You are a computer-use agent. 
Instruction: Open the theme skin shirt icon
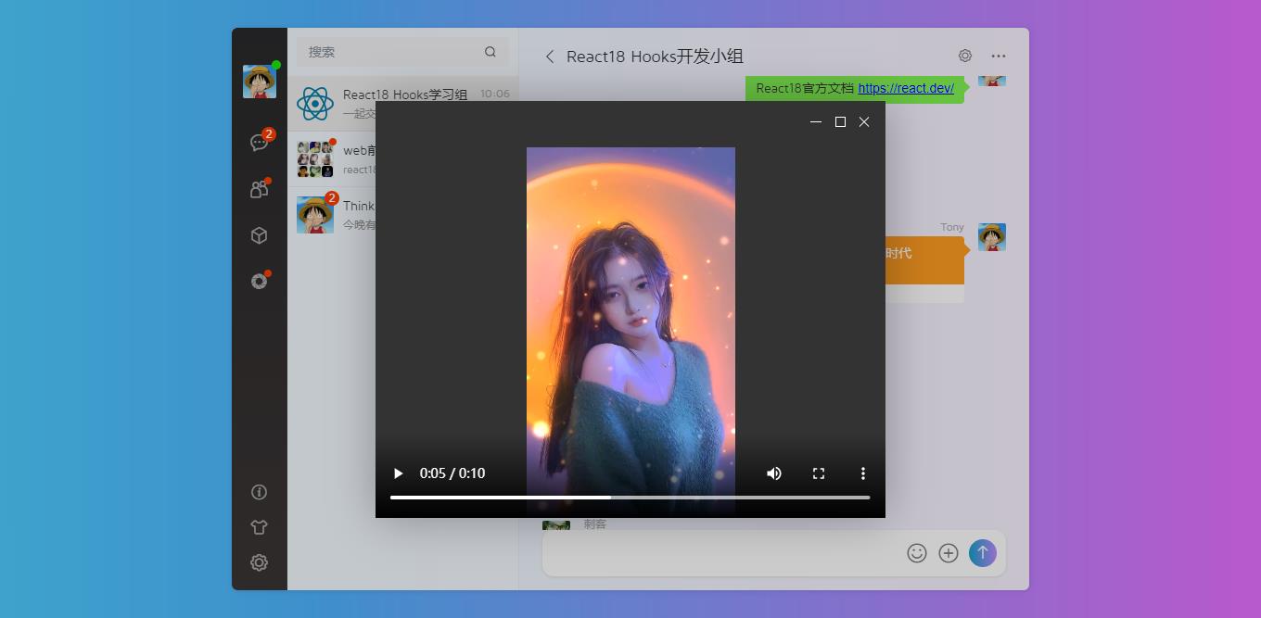(x=260, y=527)
